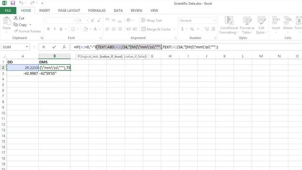
Task: Go to the REVIEW tab
Action: click(x=136, y=10)
